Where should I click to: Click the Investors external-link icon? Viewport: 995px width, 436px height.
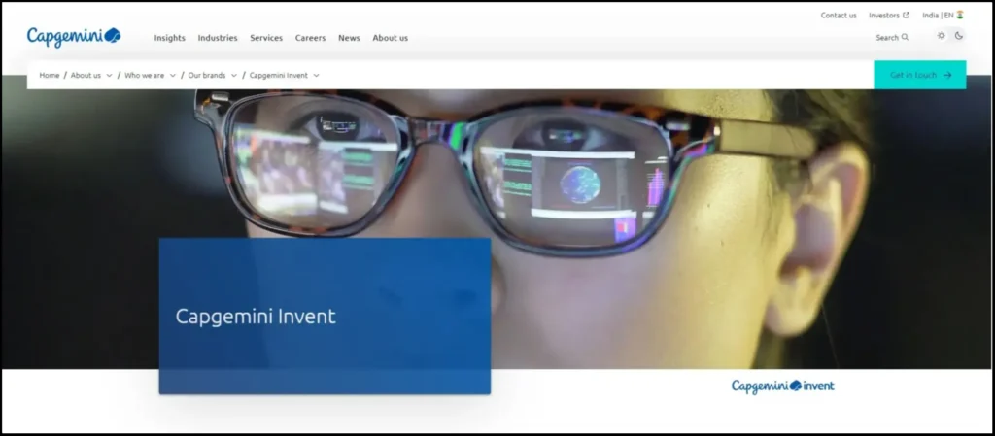pyautogui.click(x=906, y=16)
